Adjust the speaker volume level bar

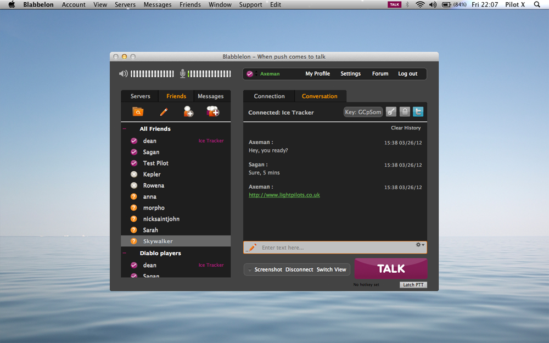tap(152, 74)
